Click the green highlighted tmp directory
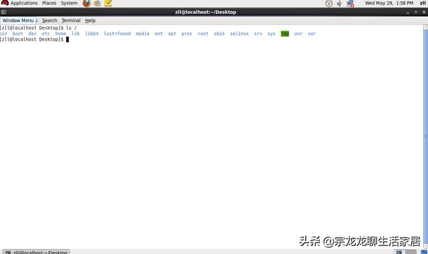This screenshot has width=428, height=254. point(285,33)
